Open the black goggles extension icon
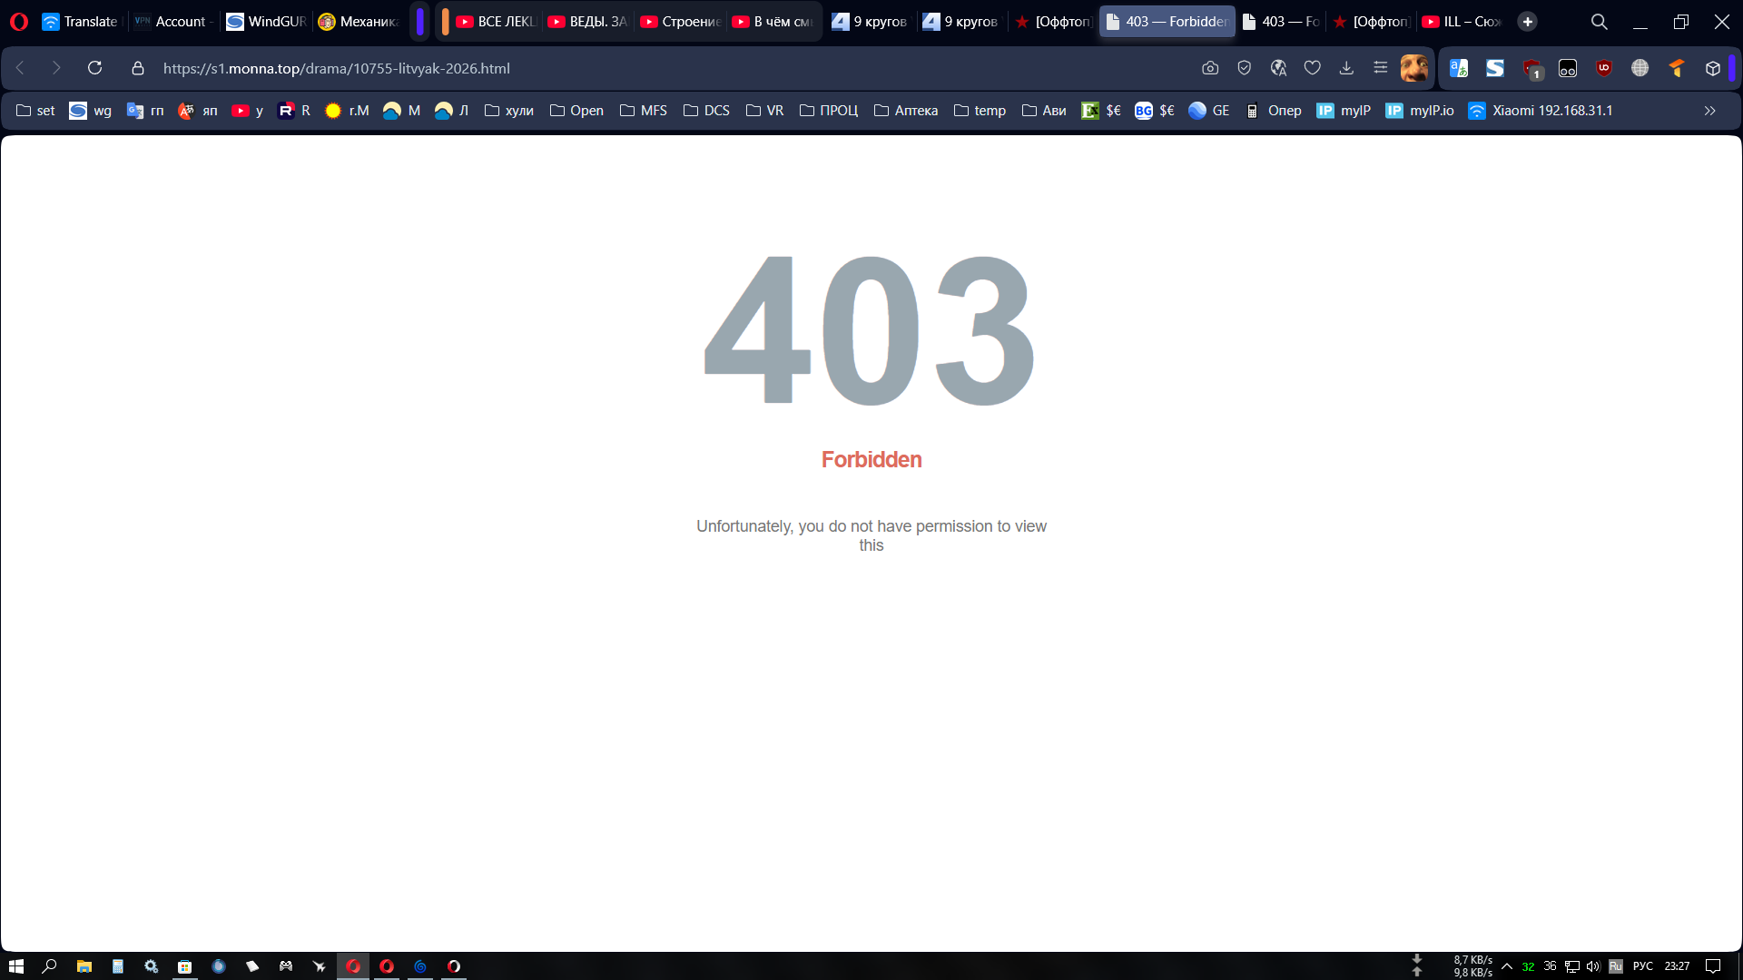This screenshot has height=980, width=1743. tap(1568, 68)
